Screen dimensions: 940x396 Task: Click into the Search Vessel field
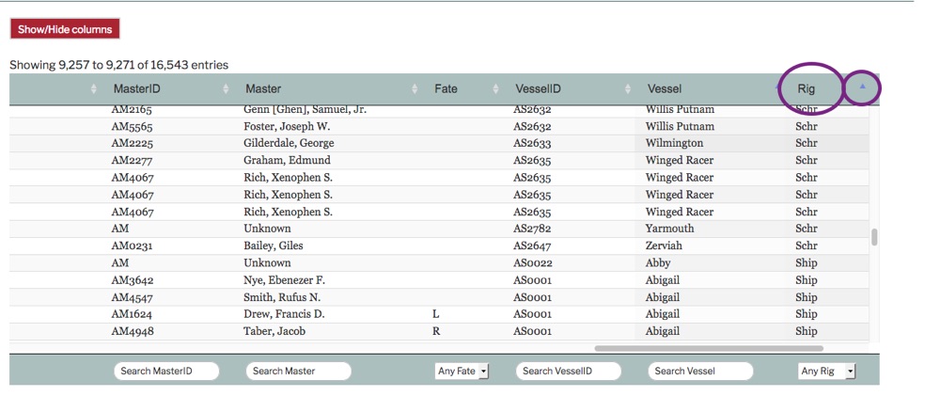tap(700, 372)
